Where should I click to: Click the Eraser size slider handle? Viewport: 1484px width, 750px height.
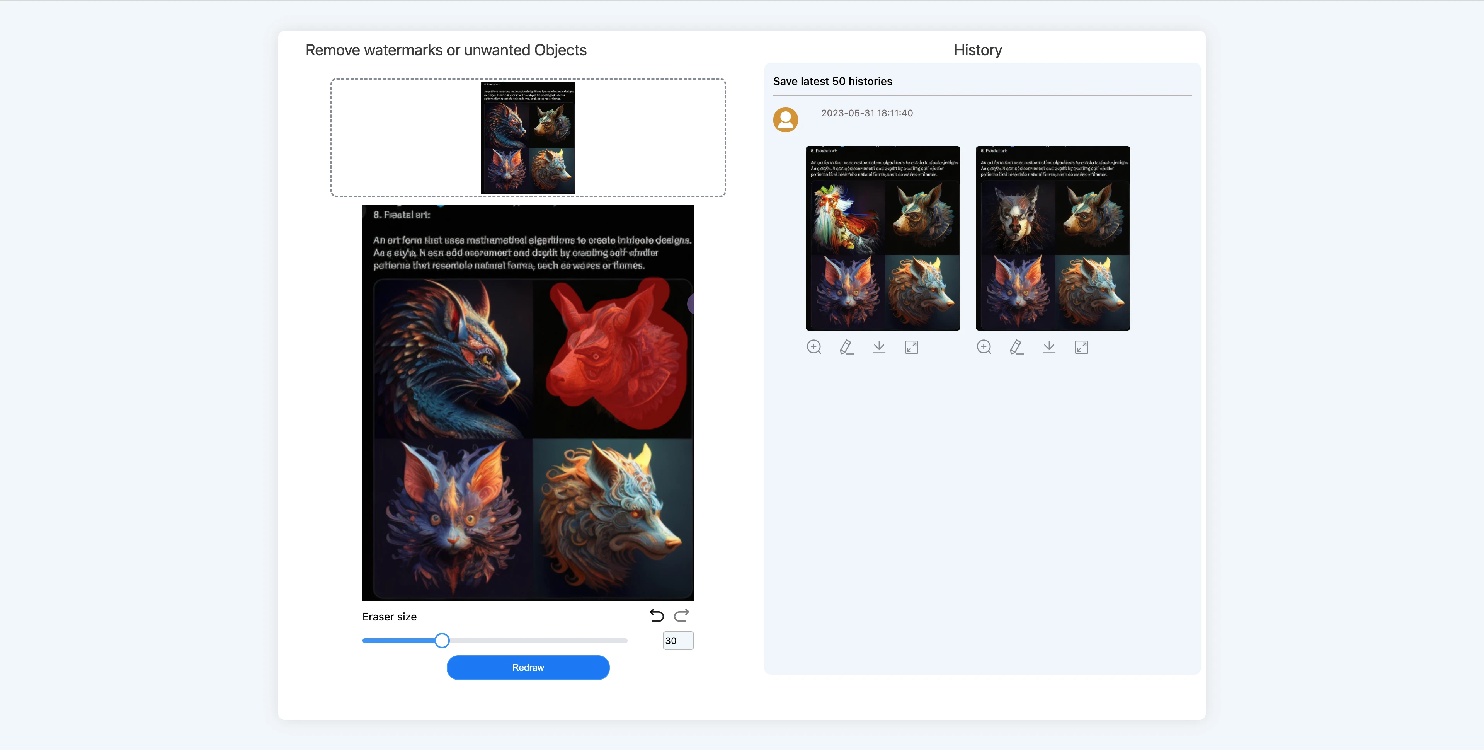pyautogui.click(x=442, y=641)
